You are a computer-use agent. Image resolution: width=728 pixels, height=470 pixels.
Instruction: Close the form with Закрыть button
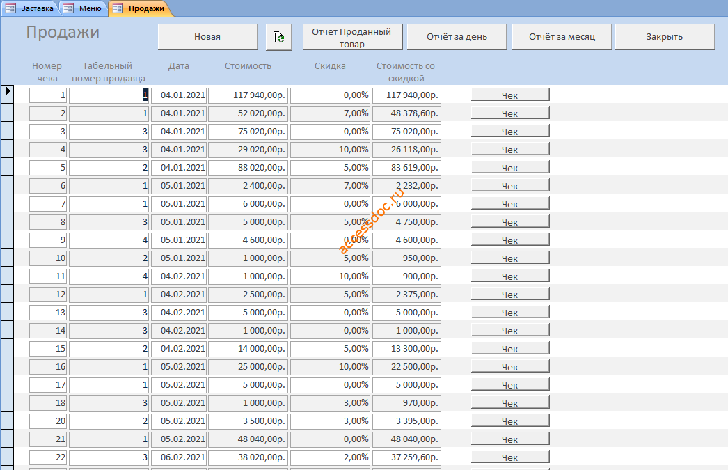coord(665,37)
